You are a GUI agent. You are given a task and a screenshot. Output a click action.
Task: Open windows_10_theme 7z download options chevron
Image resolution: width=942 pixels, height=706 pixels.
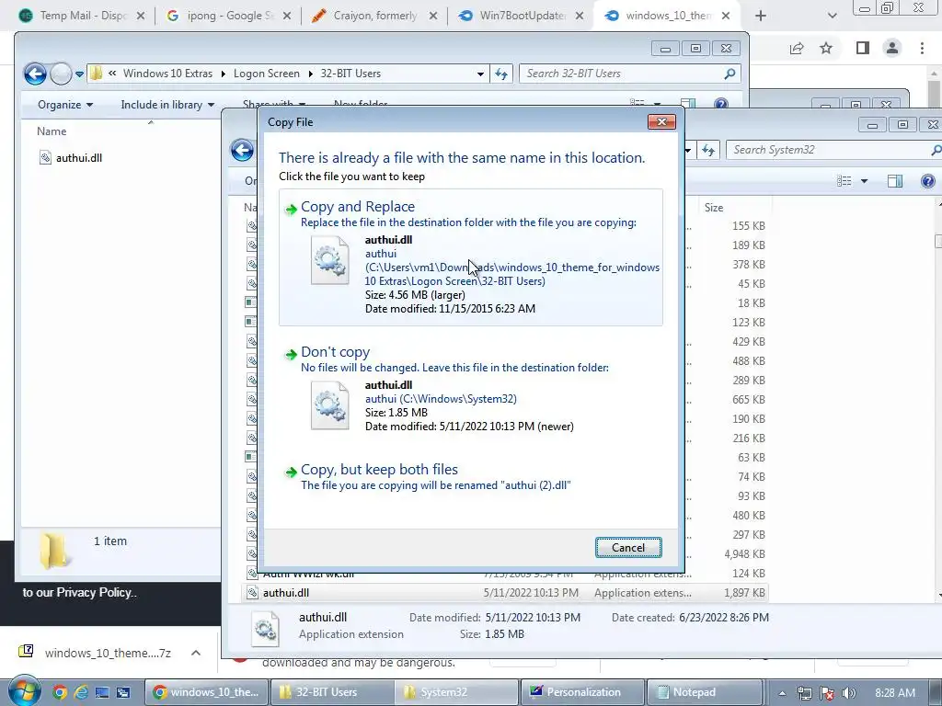196,653
